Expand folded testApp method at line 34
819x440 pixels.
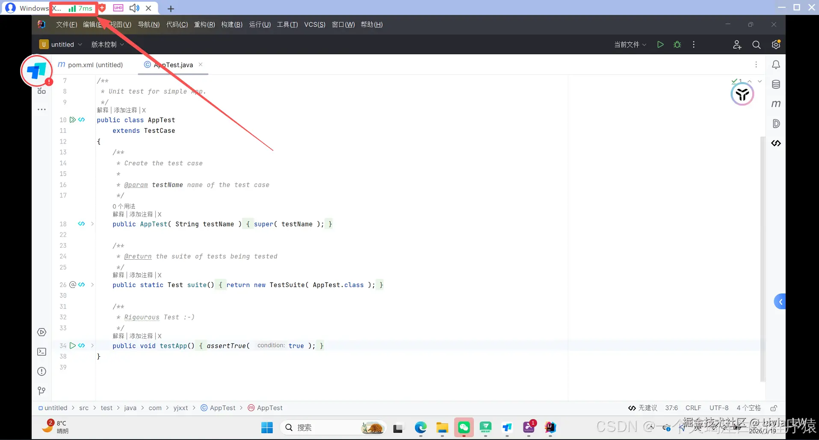click(x=92, y=346)
